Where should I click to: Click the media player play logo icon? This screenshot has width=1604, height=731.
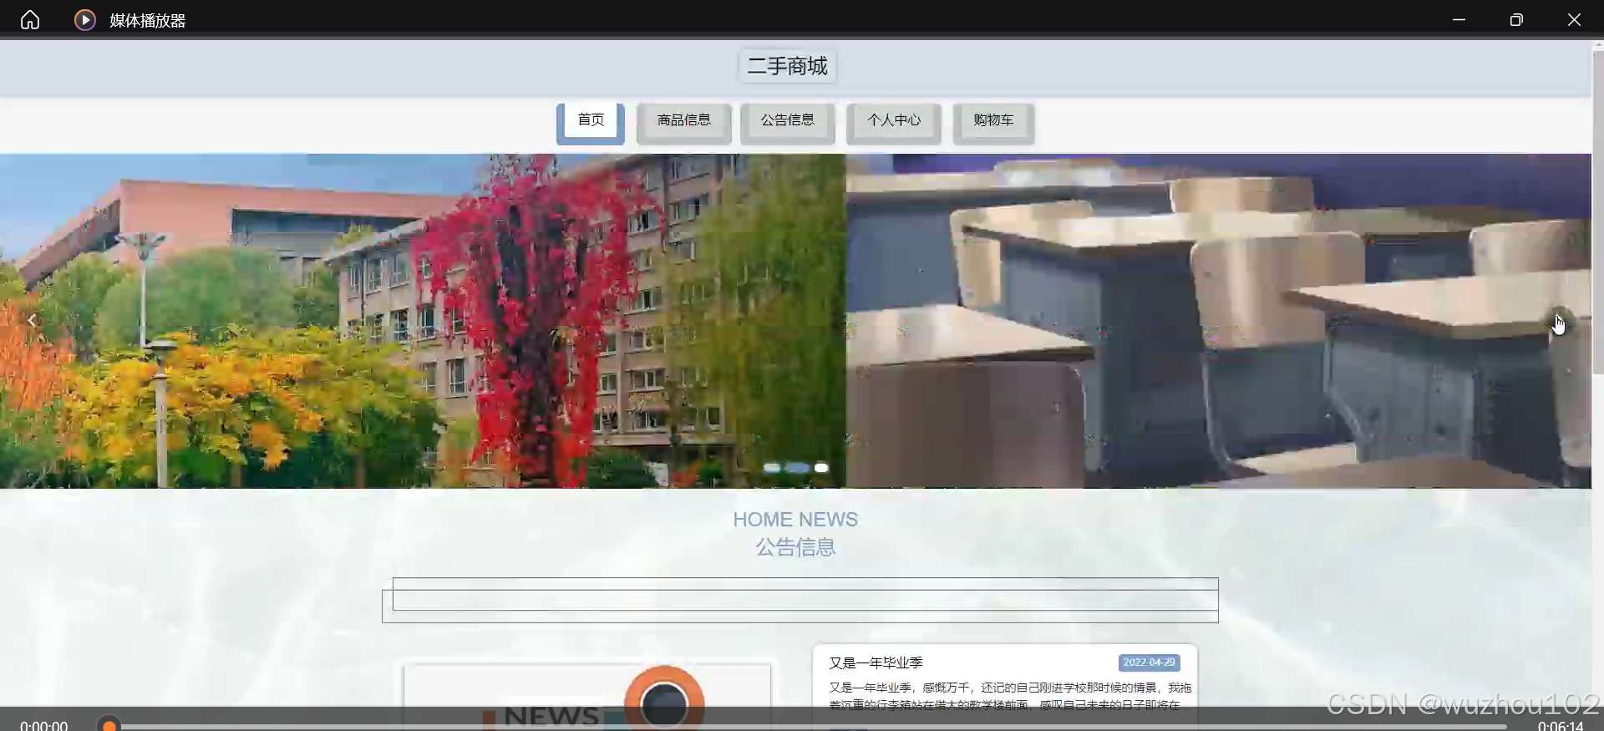pos(85,19)
